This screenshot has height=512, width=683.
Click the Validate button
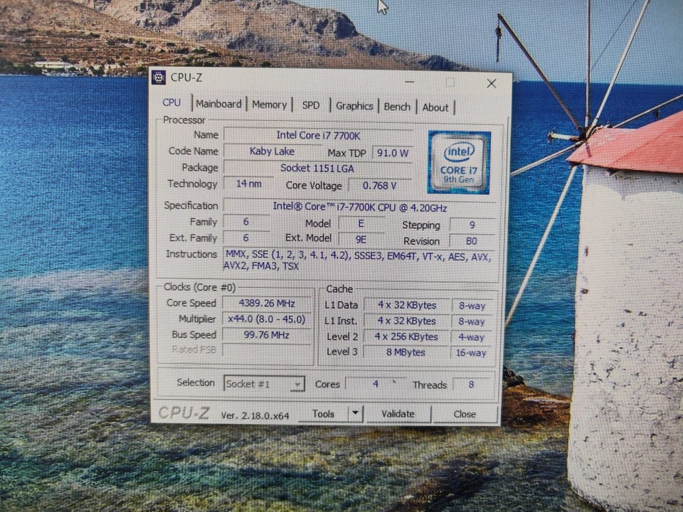(398, 414)
